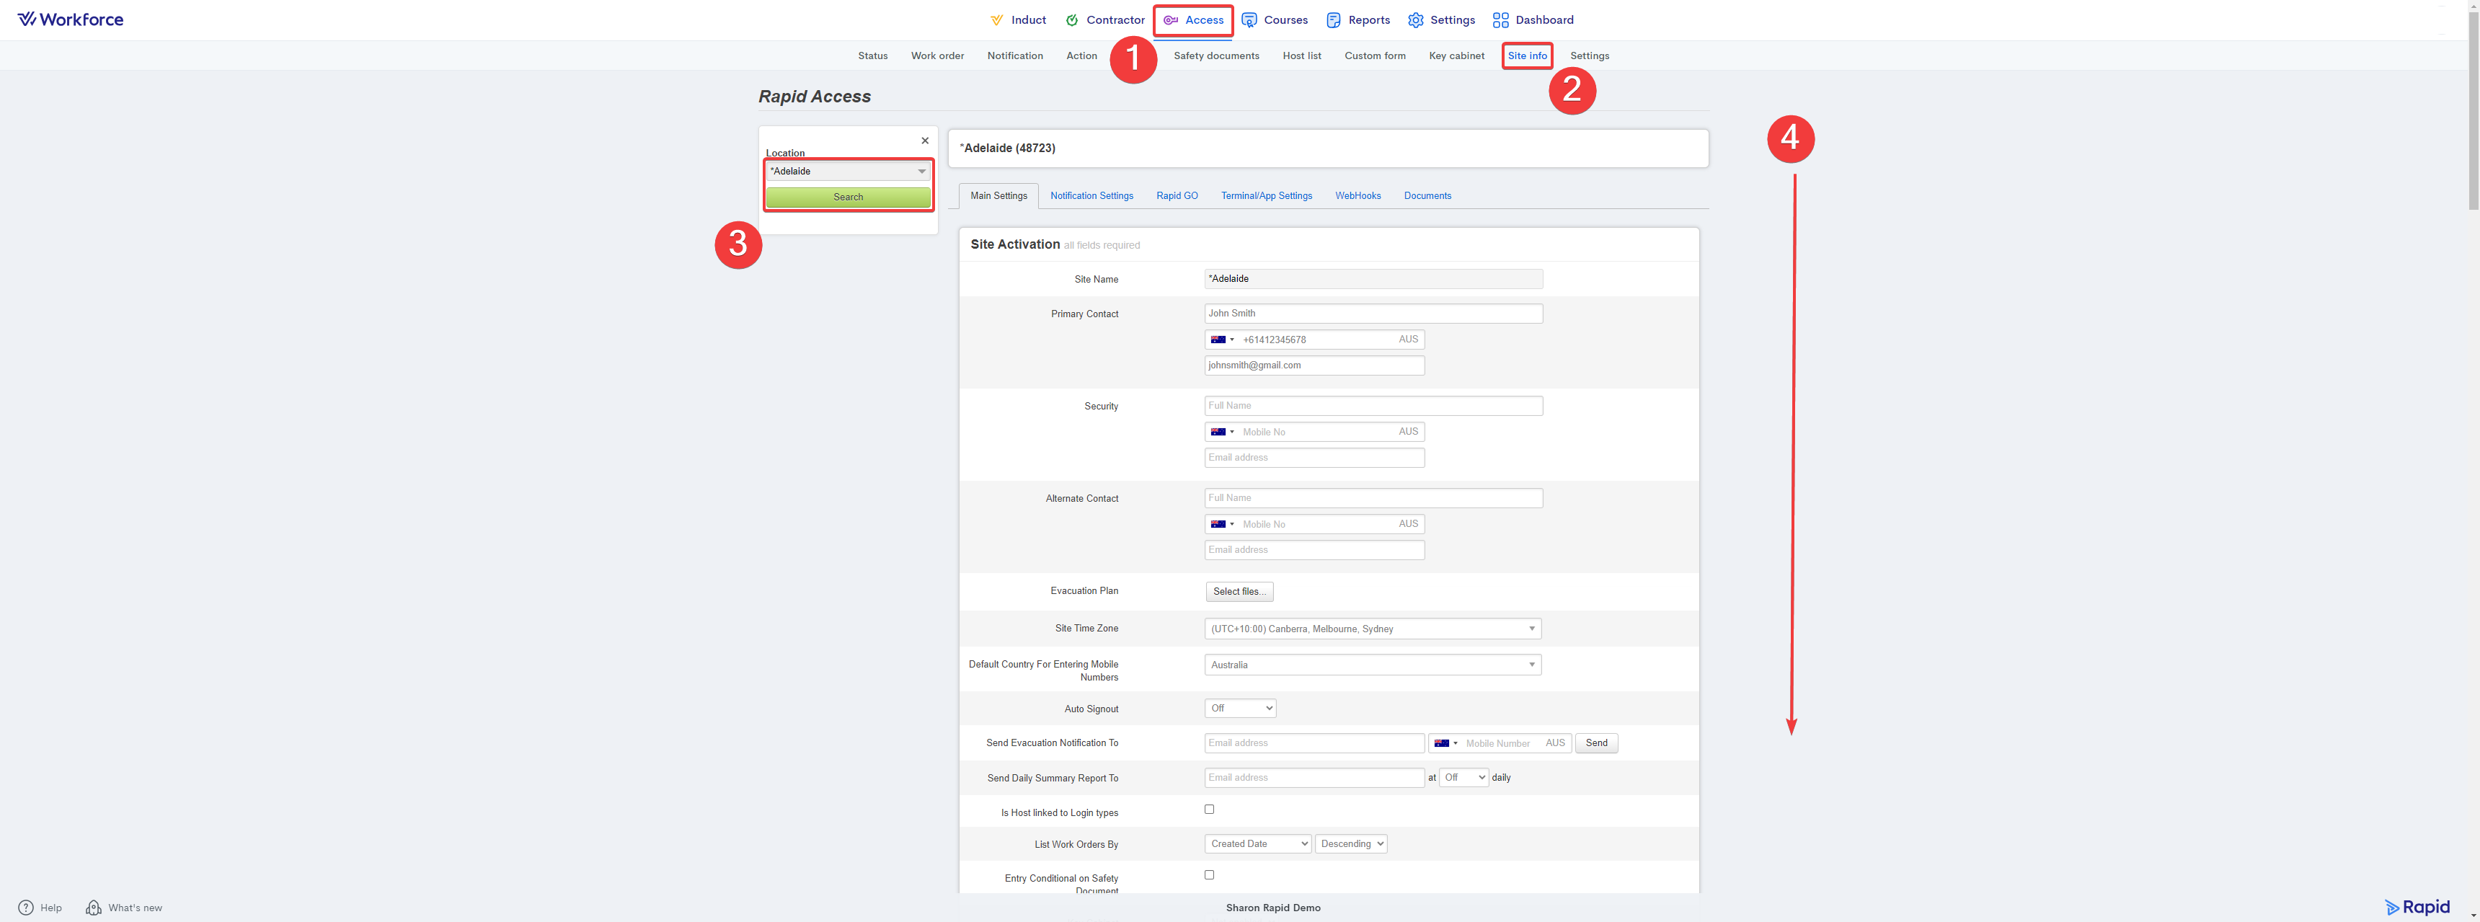
Task: Open Security country flag selector
Action: (x=1222, y=432)
